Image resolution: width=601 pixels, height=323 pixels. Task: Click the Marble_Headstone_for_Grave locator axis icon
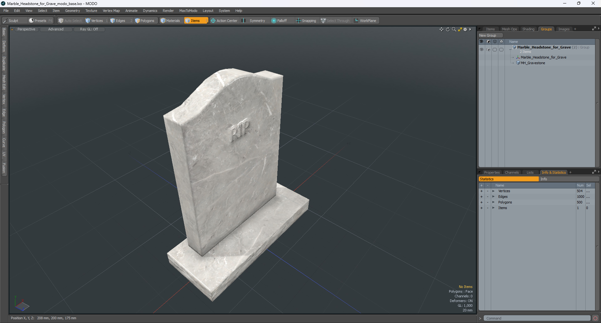click(x=518, y=57)
